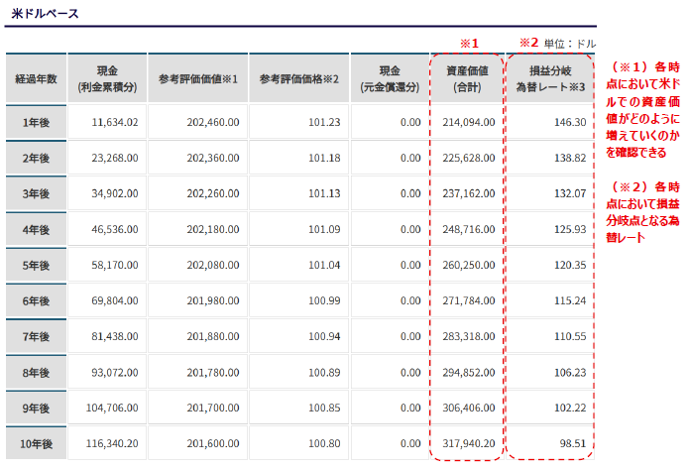Click the valuation 202,360.00
Screen dimensions: 689x469
pos(213,158)
